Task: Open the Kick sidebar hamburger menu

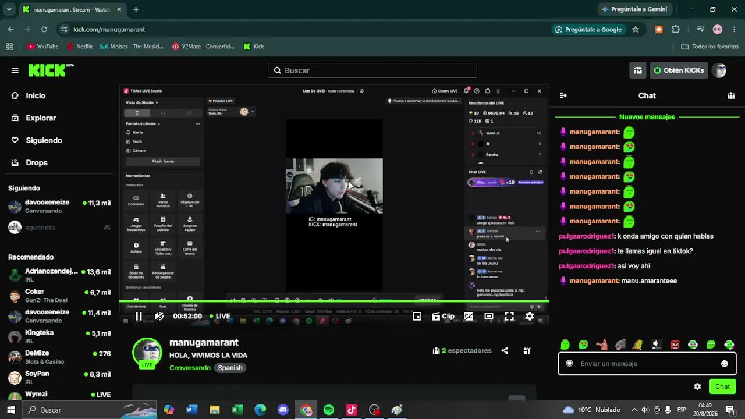Action: coord(15,70)
